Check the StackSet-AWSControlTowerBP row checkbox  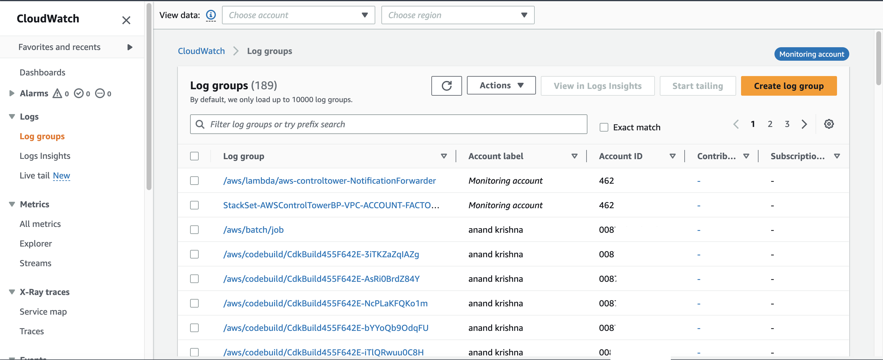pos(194,205)
